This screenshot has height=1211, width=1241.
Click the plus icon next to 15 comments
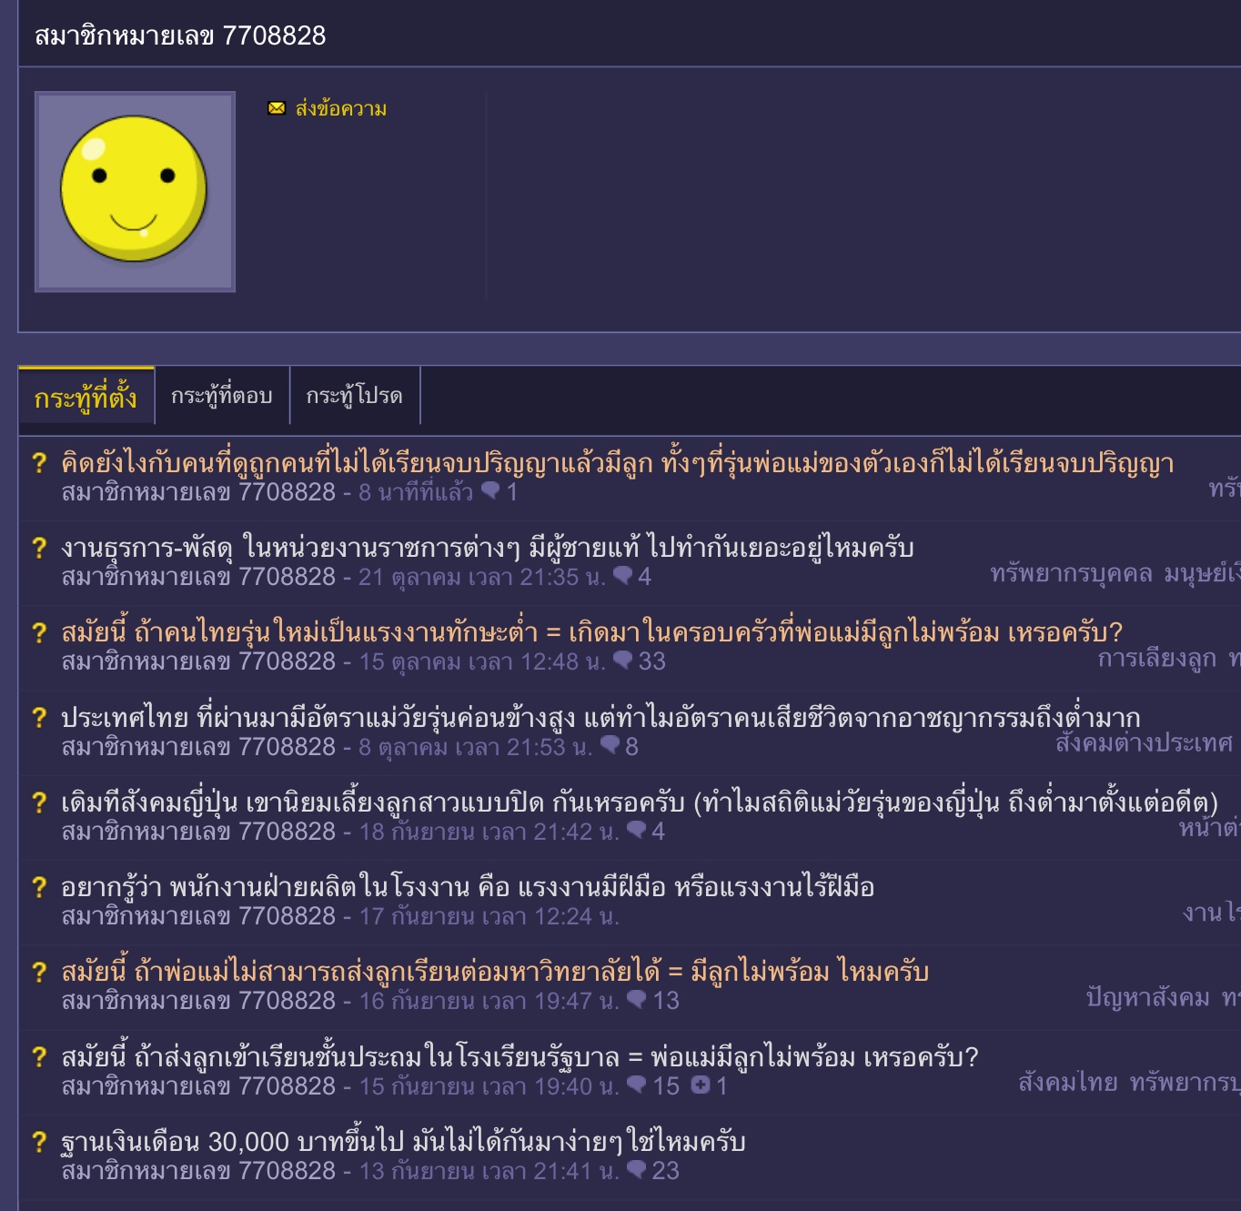click(700, 1085)
